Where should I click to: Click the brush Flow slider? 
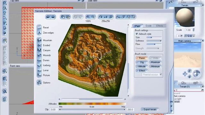pyautogui.click(x=154, y=44)
